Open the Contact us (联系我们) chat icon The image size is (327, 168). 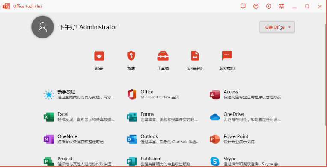pos(227,56)
